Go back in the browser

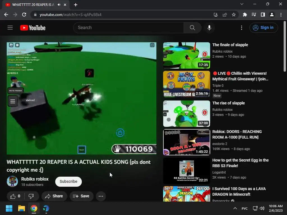6,15
